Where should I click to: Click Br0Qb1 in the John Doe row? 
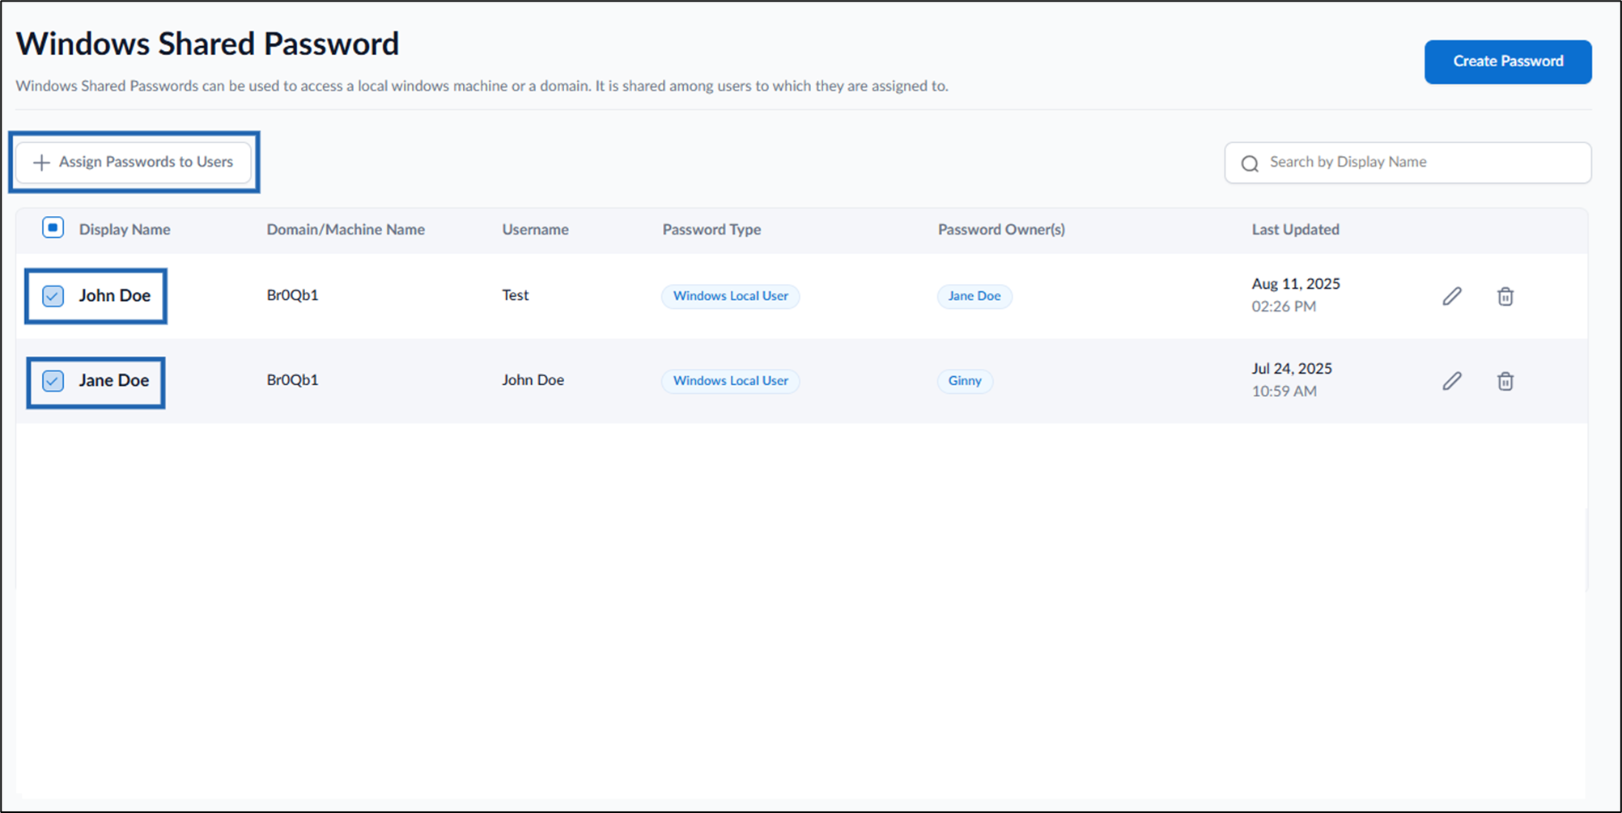pos(292,295)
